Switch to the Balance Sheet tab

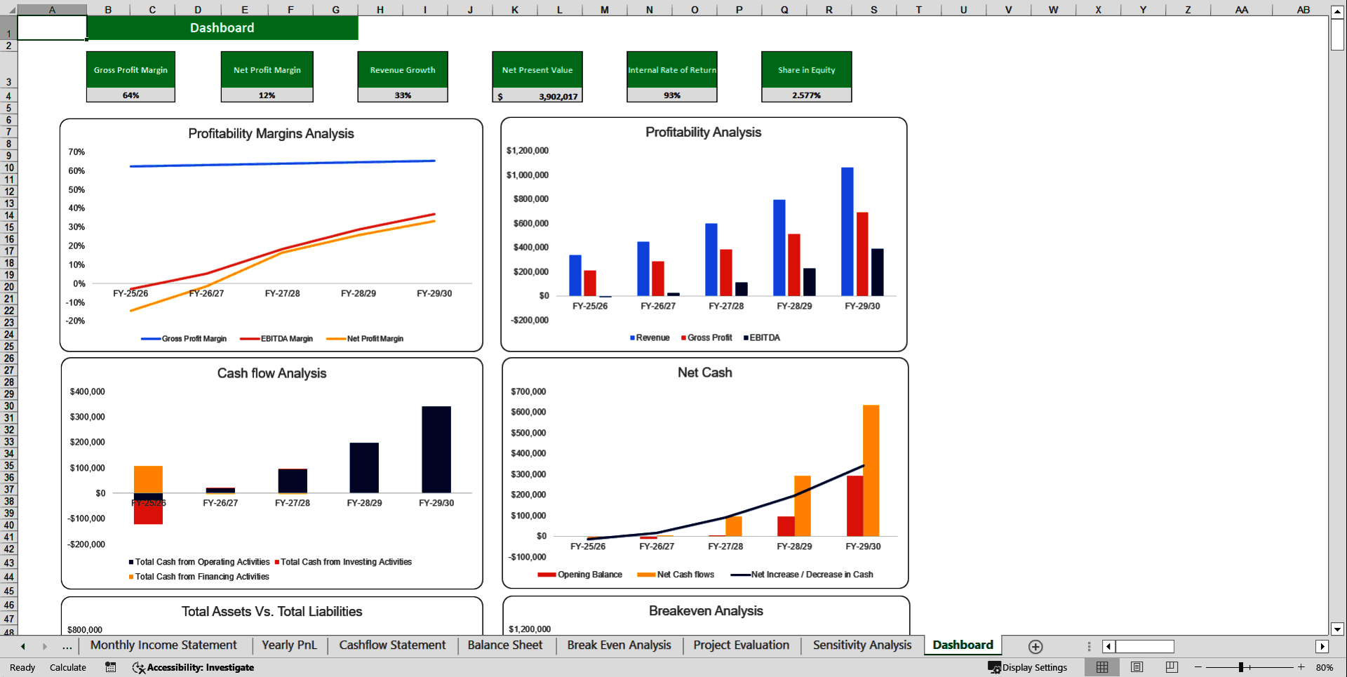tap(504, 645)
